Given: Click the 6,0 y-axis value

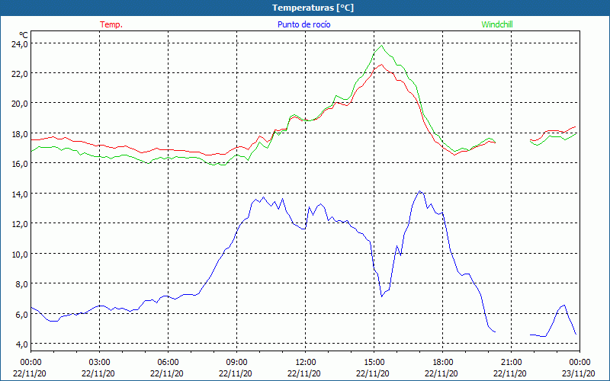Looking at the screenshot, I should click(x=21, y=314).
